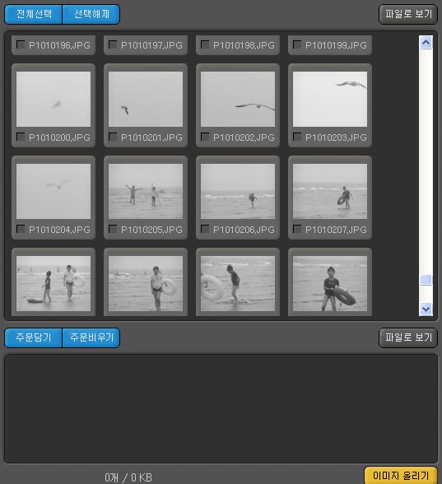This screenshot has width=442, height=484.
Task: Check the P1010197.JPG checkbox
Action: 113,44
